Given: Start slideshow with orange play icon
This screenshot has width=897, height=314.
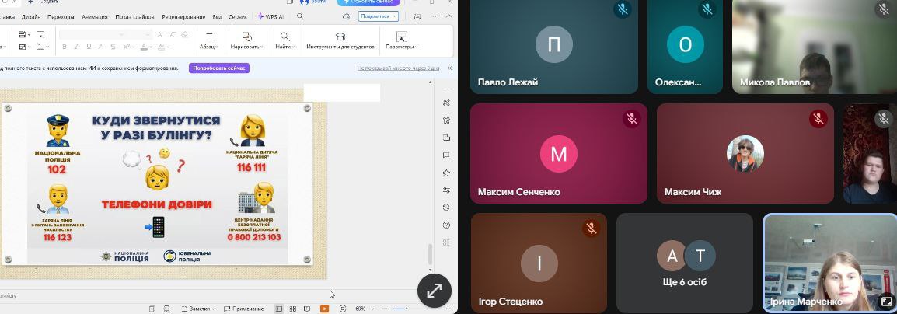Looking at the screenshot, I should click(324, 309).
